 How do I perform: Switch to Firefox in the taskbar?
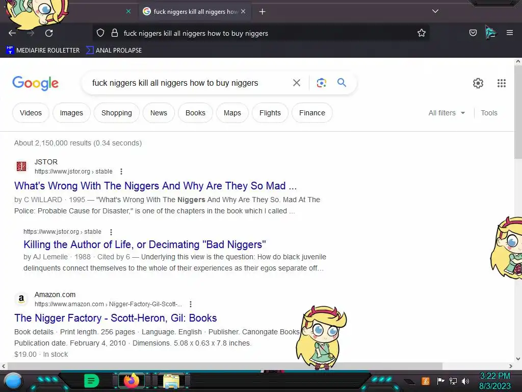(x=131, y=381)
